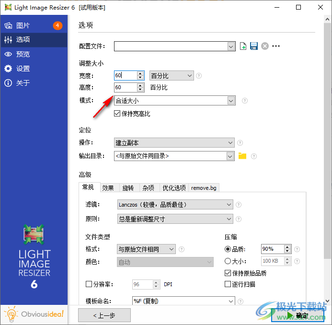This screenshot has height=325, width=332.
Task: Switch to the 旋转 tab
Action: coord(128,188)
